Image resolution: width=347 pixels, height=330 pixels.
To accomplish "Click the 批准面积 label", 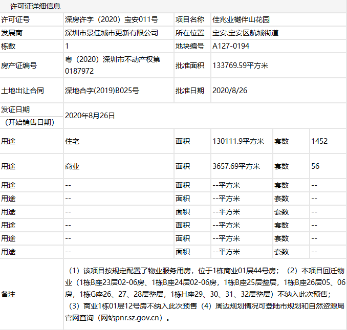I will pyautogui.click(x=190, y=65).
